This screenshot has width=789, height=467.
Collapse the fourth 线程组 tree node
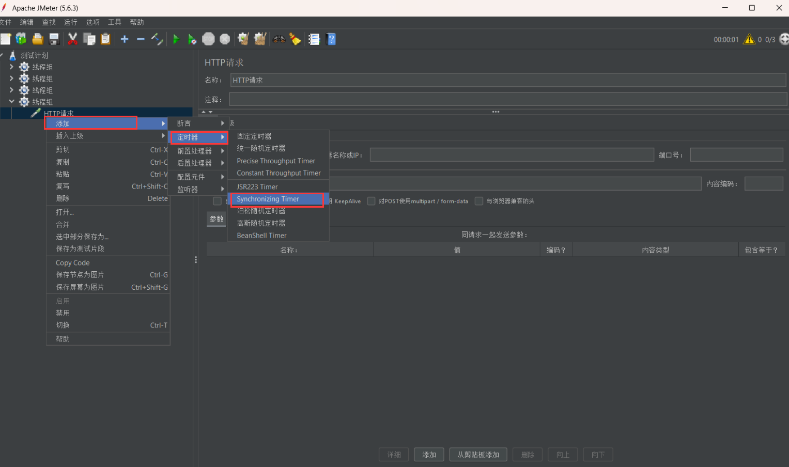(x=11, y=101)
